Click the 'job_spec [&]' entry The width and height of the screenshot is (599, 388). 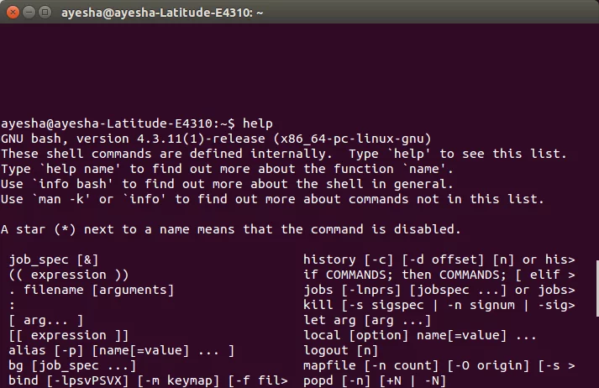[x=54, y=260]
